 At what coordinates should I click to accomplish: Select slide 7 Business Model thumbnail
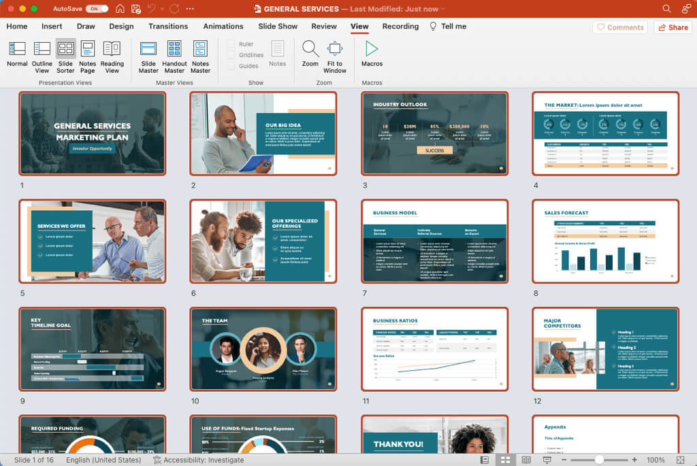click(x=435, y=242)
